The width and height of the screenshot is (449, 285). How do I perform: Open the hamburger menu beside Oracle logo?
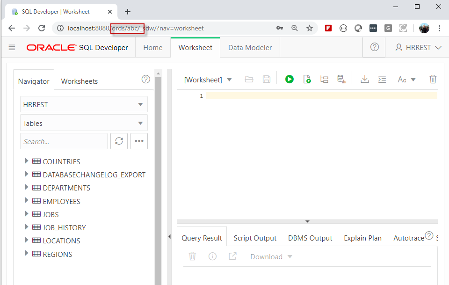coord(12,47)
